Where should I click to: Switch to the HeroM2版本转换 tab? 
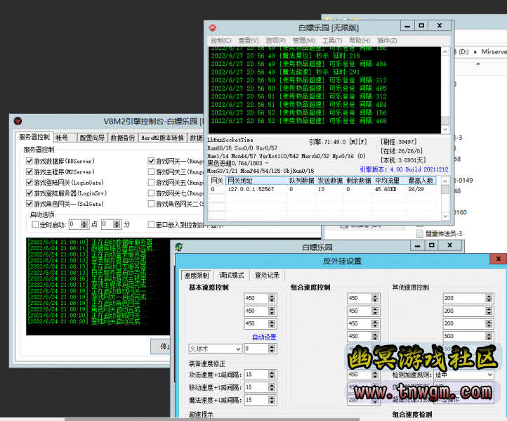tap(162, 138)
